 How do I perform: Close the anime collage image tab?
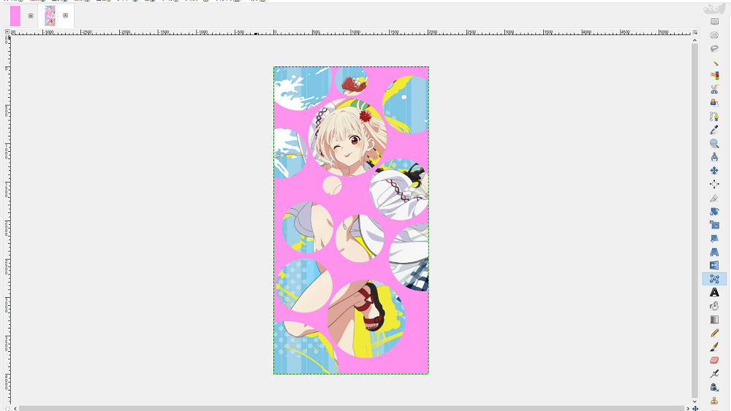[65, 15]
